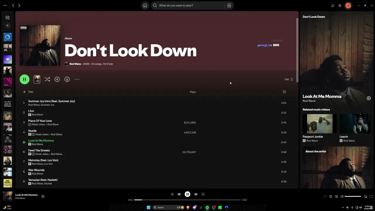The image size is (375, 211).
Task: Open Hazlett artist link in Venusian row
Action: tap(48, 183)
